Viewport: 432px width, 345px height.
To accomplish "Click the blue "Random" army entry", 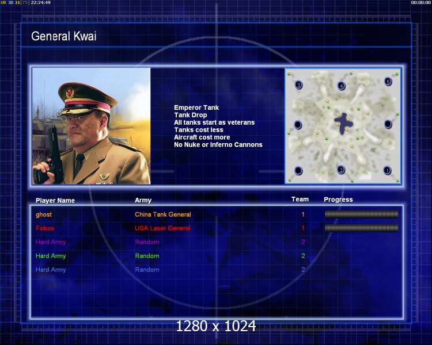I will pyautogui.click(x=147, y=270).
